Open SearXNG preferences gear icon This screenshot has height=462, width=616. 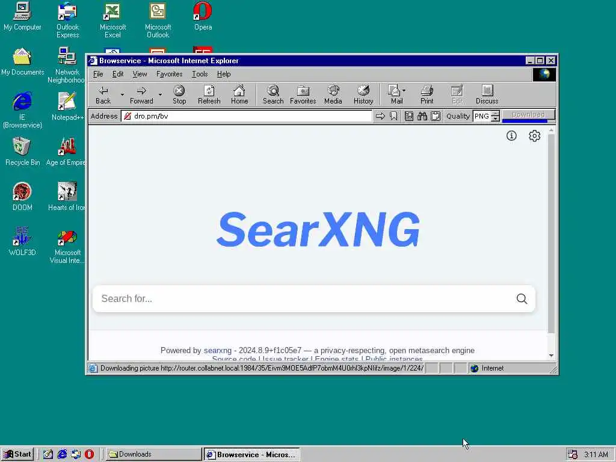(534, 135)
